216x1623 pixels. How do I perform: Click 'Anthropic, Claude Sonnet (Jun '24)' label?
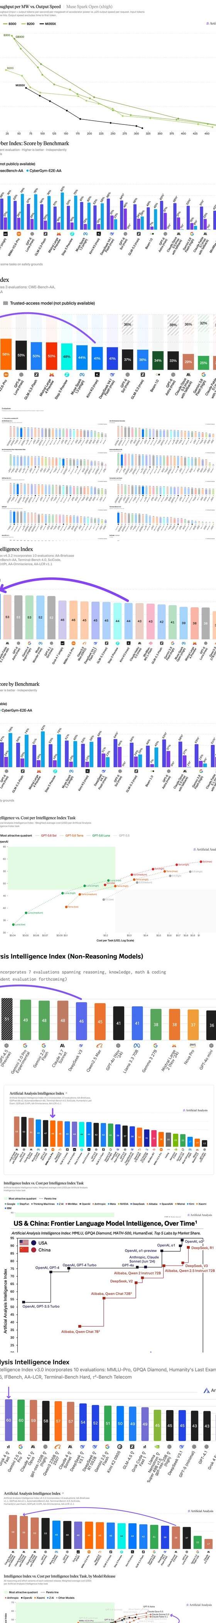coord(143,1259)
